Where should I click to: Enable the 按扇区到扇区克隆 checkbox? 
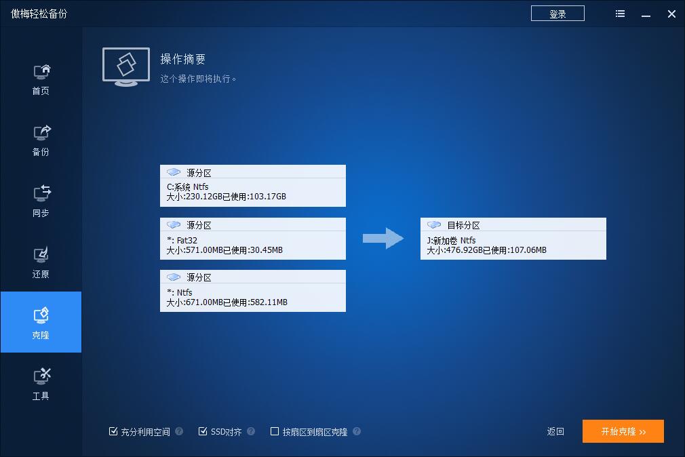(x=275, y=431)
